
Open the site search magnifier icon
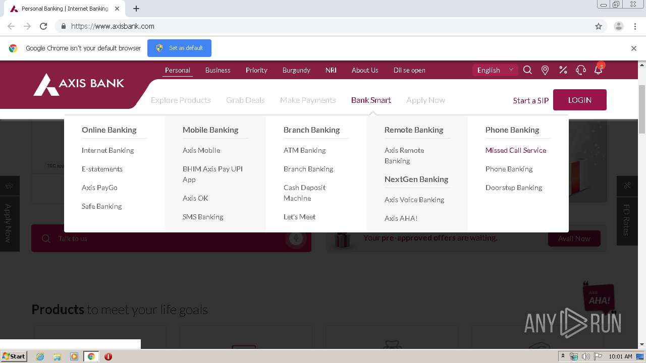click(x=527, y=70)
